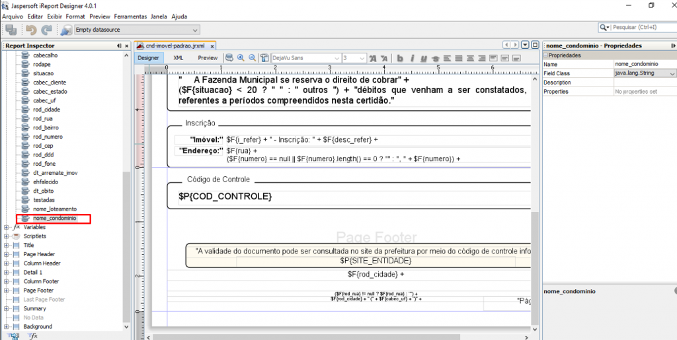Switch to the Designer view
Screen dimensions: 677x340
(149, 57)
